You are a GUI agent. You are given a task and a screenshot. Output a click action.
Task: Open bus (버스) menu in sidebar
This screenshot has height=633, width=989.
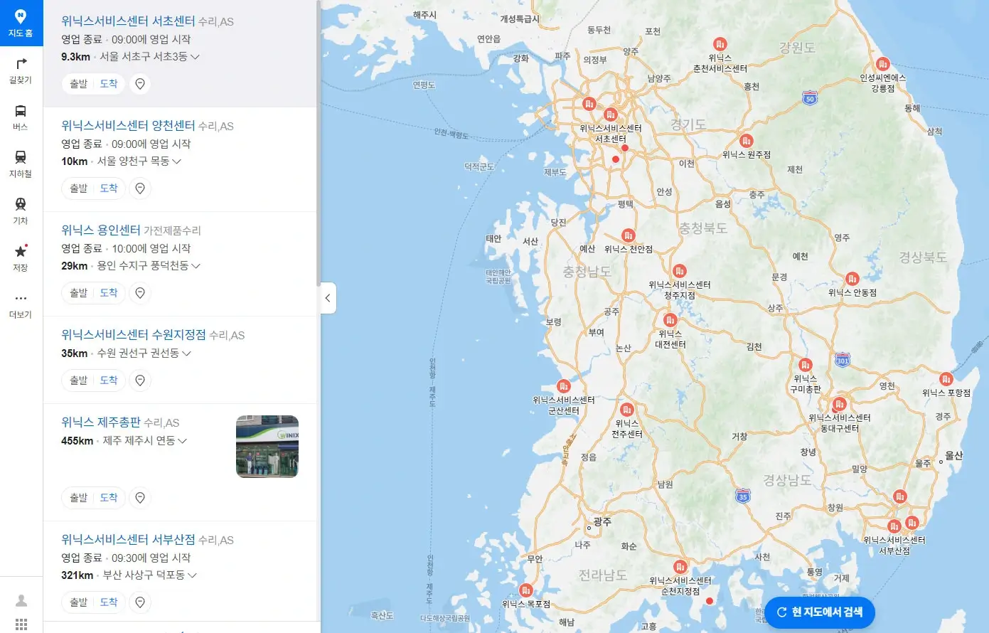(21, 117)
